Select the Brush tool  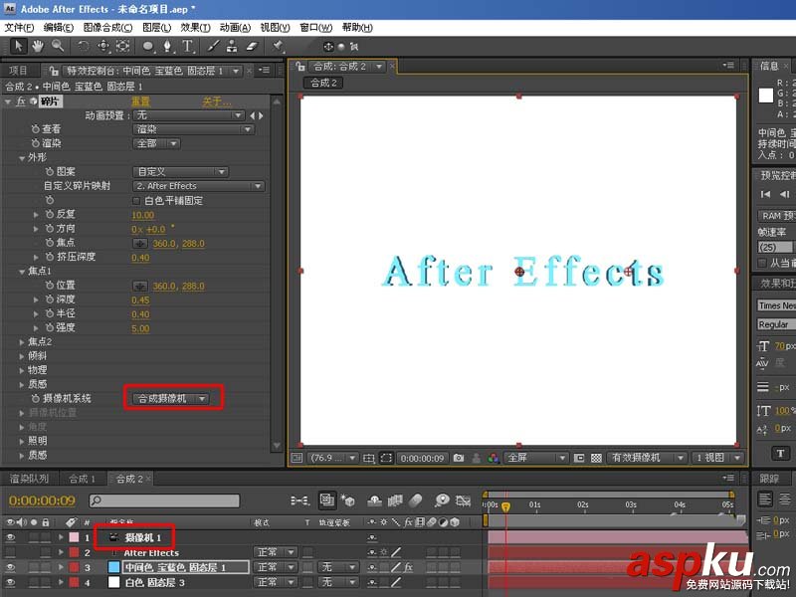tap(214, 46)
